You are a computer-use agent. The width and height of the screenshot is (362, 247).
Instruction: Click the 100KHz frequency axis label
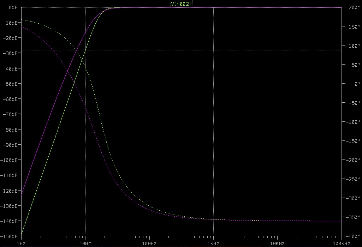(x=342, y=243)
